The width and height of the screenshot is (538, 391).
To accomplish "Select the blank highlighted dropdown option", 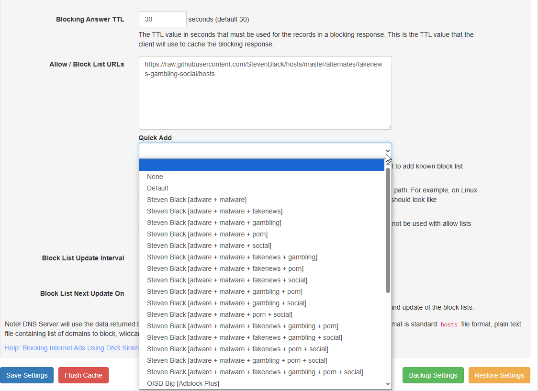I will click(262, 165).
